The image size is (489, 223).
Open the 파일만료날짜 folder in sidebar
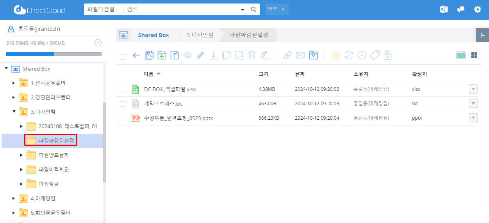(x=54, y=155)
